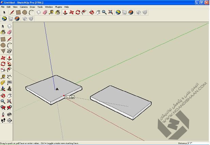Click the Look Around eye icon
The width and height of the screenshot is (210, 145).
(x=10, y=114)
